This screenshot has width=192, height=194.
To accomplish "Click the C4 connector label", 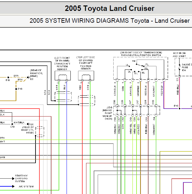I will pyautogui.click(x=154, y=119).
